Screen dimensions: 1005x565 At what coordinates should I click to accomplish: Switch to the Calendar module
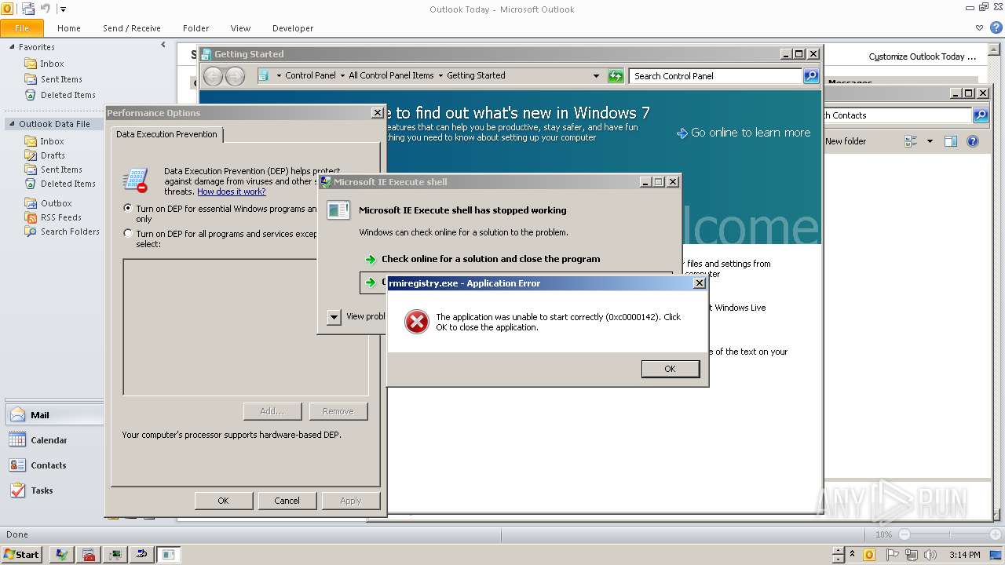click(53, 440)
